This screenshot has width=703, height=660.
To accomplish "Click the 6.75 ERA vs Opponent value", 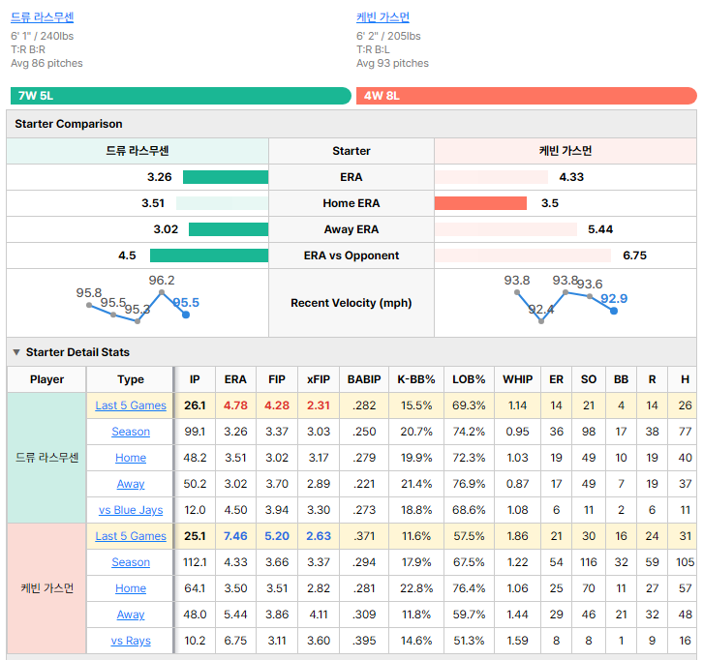I will [635, 255].
